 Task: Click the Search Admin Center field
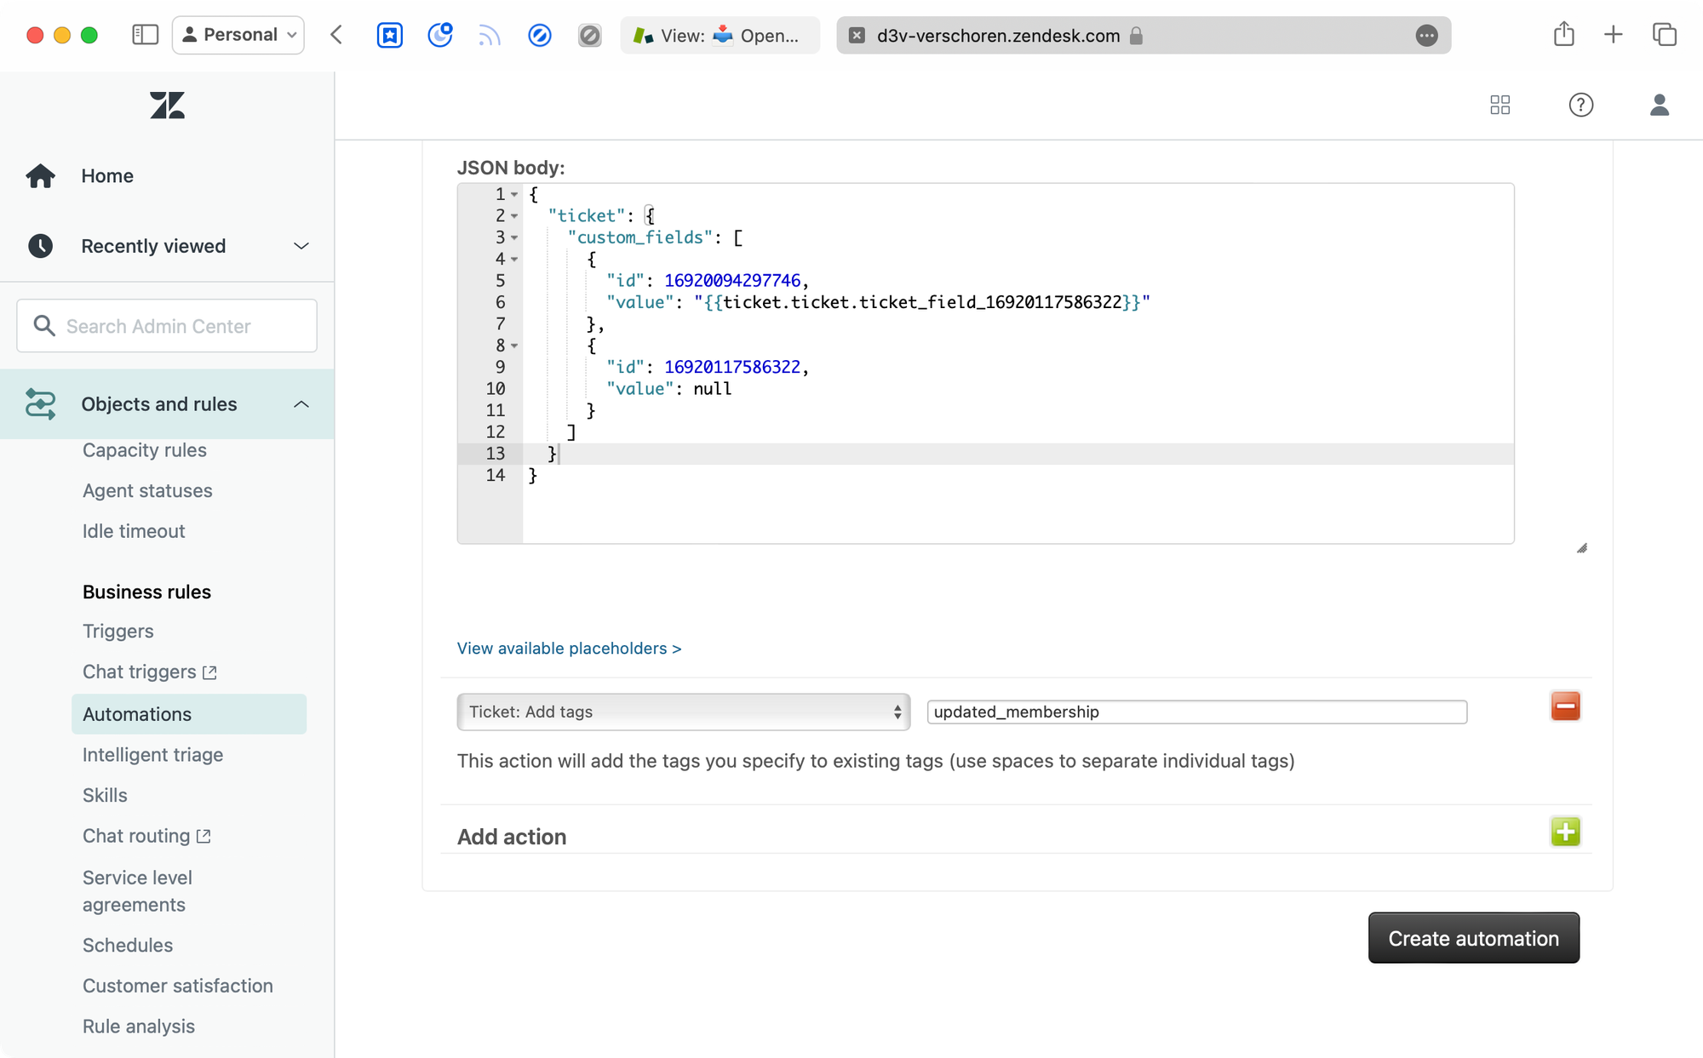tap(167, 326)
